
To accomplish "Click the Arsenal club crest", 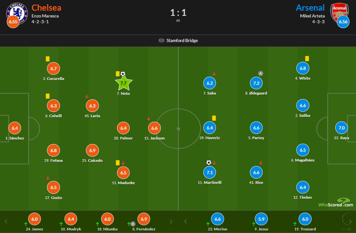I will 338,11.
